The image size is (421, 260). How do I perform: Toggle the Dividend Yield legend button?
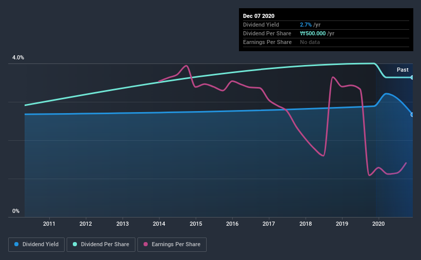36,245
